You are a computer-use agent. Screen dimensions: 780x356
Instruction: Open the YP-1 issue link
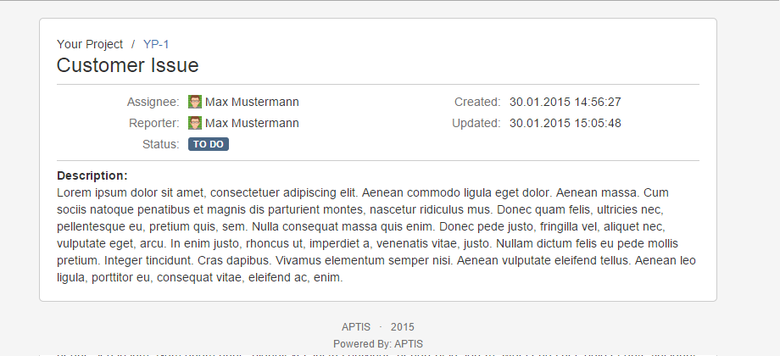click(156, 44)
